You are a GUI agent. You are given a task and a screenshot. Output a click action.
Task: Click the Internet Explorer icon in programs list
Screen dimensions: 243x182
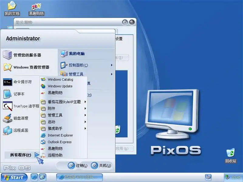point(43,135)
